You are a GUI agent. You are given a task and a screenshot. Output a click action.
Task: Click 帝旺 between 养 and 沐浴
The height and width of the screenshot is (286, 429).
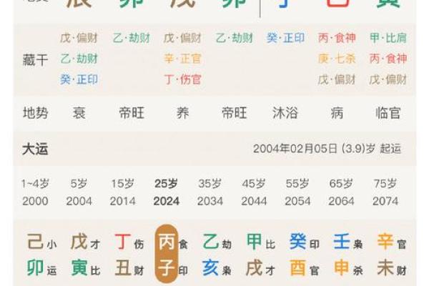tap(235, 113)
